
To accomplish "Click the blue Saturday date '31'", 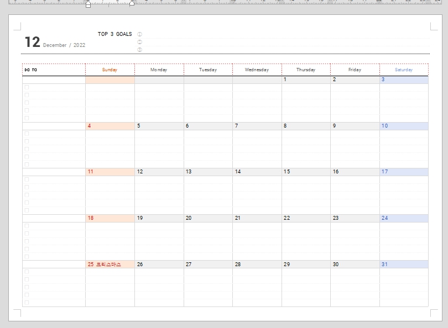I will (404, 264).
